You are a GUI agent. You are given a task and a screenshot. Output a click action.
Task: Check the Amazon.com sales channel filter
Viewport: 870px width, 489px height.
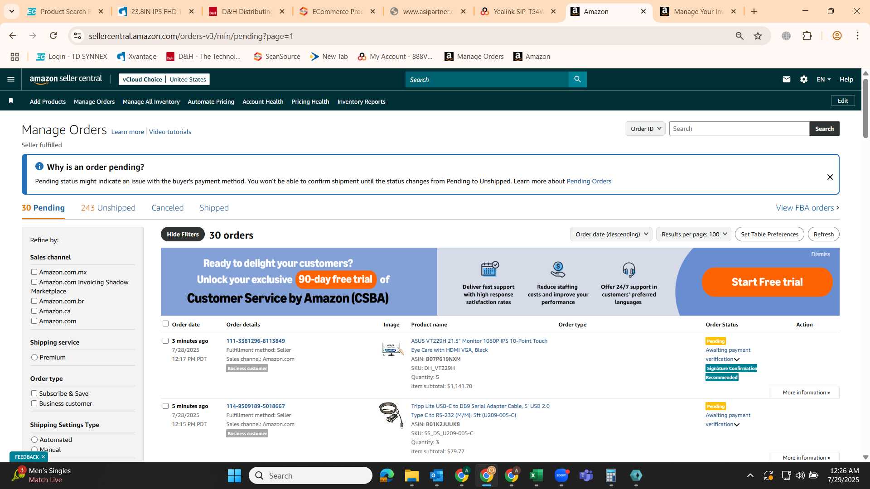(x=34, y=321)
